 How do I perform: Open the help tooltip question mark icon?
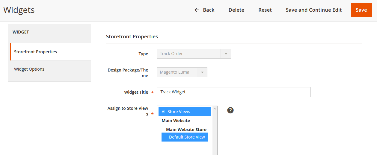[x=230, y=110]
